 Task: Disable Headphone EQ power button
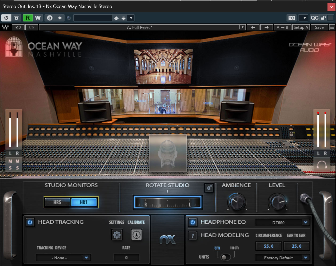(x=193, y=222)
